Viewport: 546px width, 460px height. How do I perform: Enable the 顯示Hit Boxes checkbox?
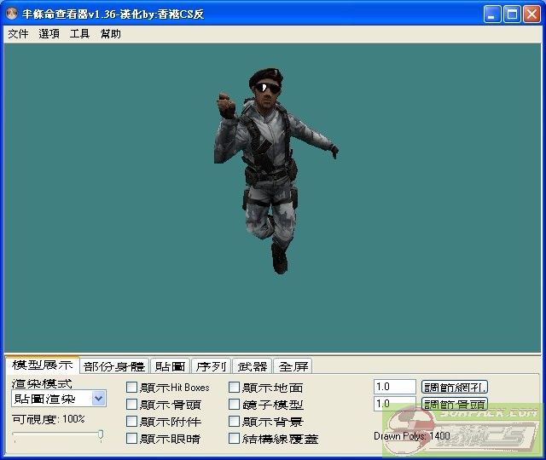131,388
